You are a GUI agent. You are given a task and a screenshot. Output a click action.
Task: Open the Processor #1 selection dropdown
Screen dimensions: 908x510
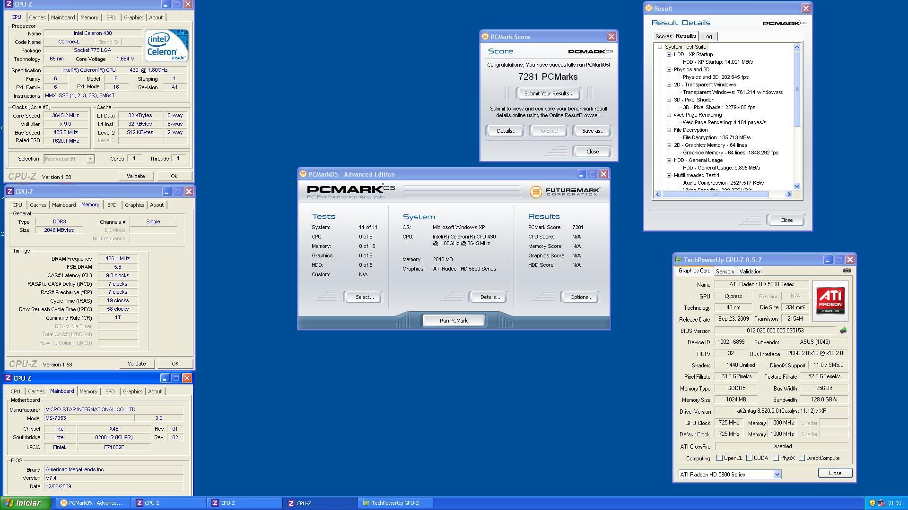(x=90, y=159)
